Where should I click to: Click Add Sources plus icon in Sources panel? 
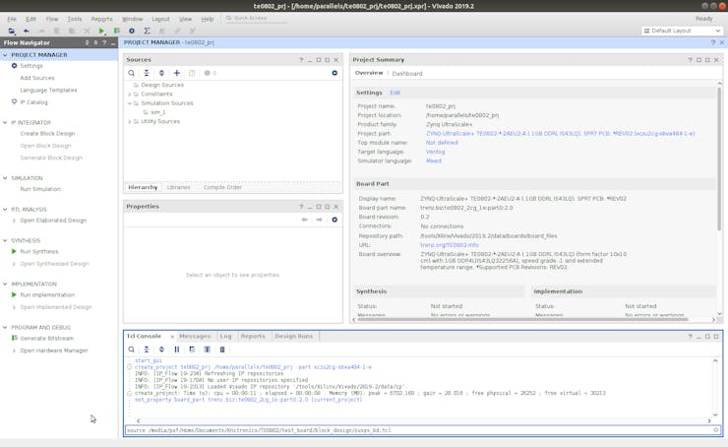coord(177,73)
